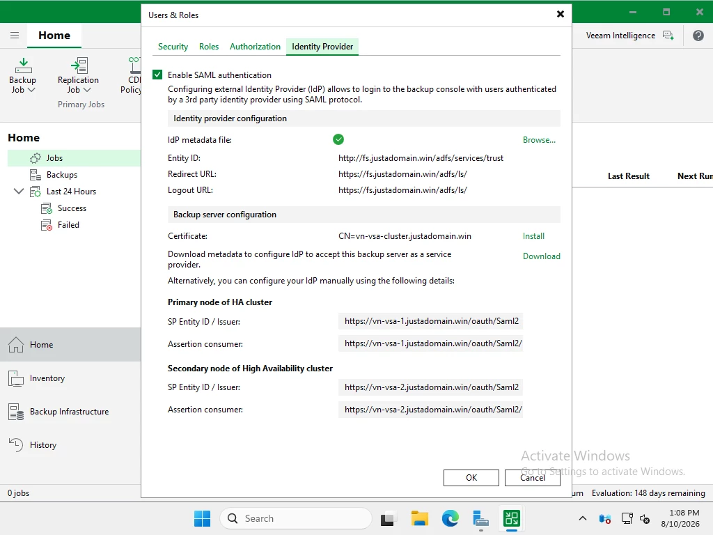Click the CDP Policy ribbon icon
Viewport: 713px width, 535px height.
pos(134,65)
